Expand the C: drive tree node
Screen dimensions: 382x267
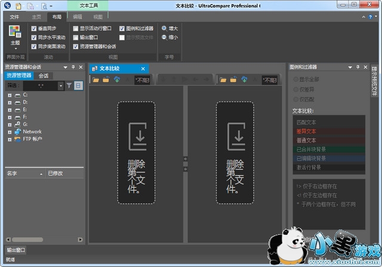coord(10,95)
